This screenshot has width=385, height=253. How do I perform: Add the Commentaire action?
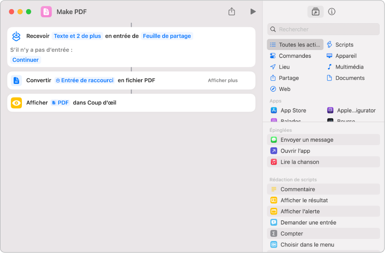[x=323, y=189]
